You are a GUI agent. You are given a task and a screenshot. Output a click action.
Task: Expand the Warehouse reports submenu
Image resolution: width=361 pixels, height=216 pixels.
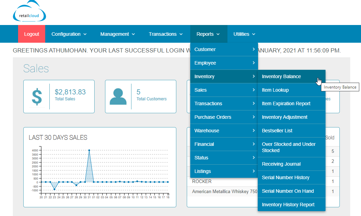click(x=224, y=131)
